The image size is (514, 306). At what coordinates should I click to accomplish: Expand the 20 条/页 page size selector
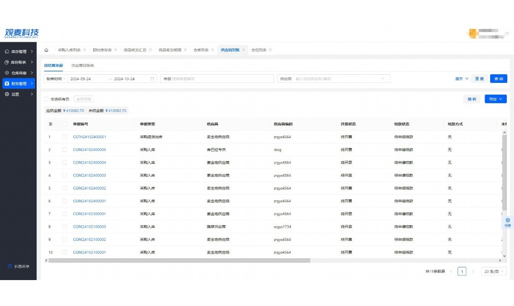tap(494, 271)
